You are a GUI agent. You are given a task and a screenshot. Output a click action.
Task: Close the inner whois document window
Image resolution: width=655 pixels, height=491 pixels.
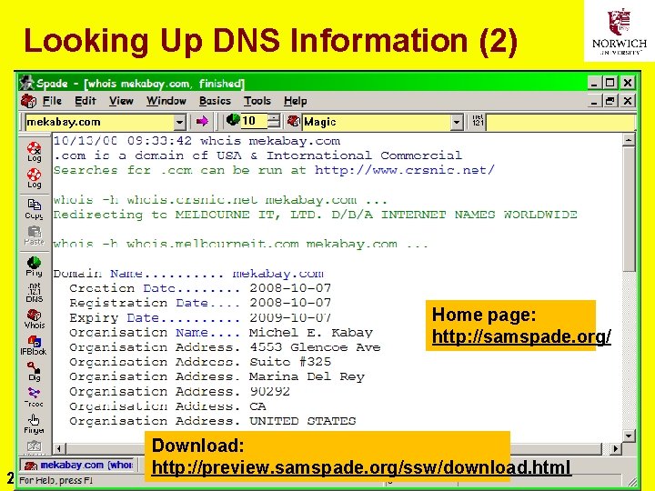[x=628, y=101]
